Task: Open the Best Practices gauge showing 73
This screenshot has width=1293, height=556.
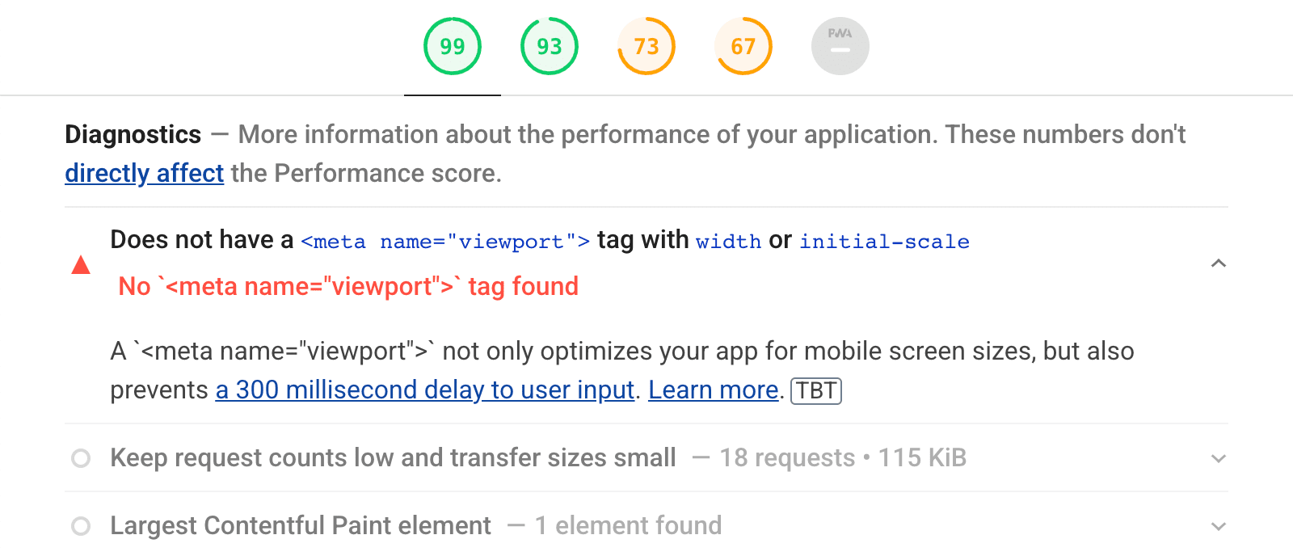Action: (646, 46)
